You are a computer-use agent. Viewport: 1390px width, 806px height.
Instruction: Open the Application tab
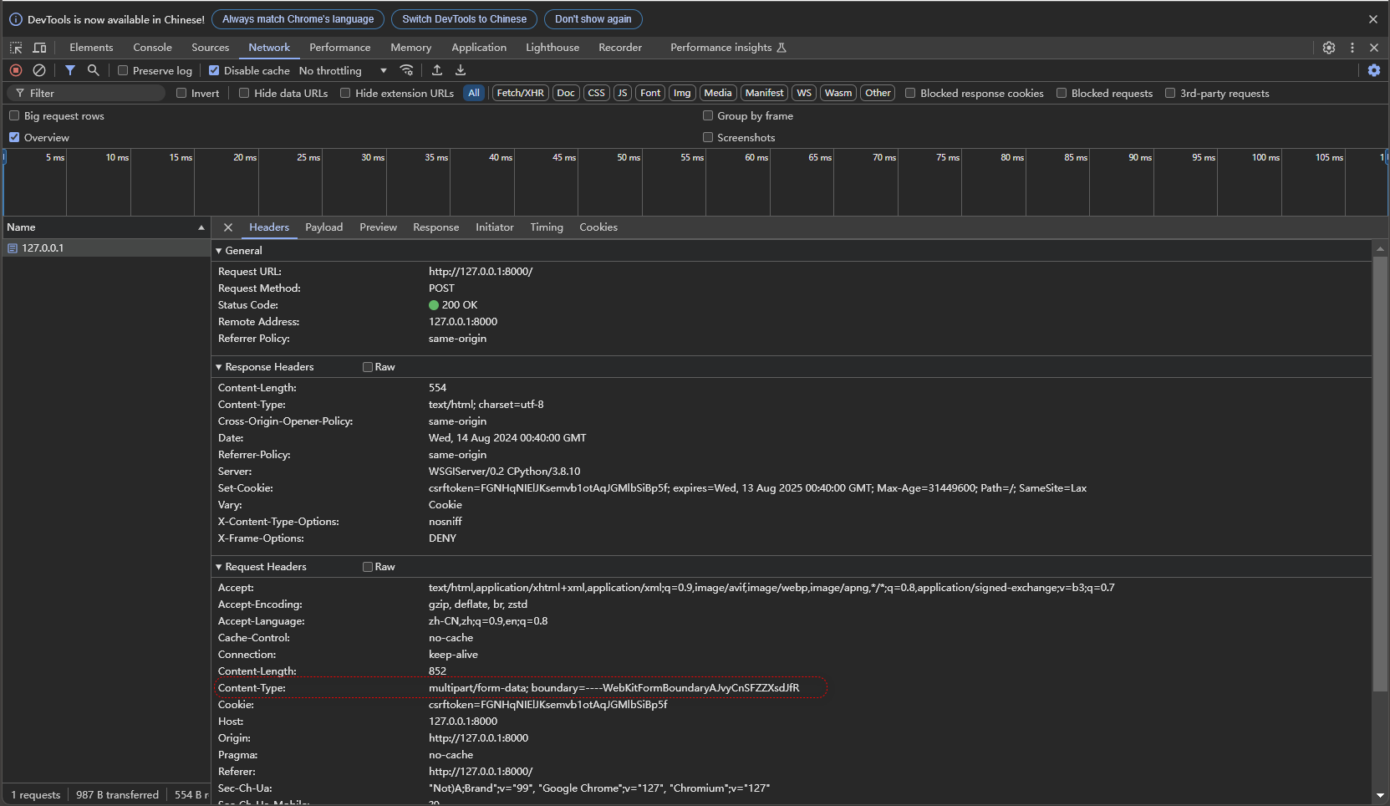(479, 48)
